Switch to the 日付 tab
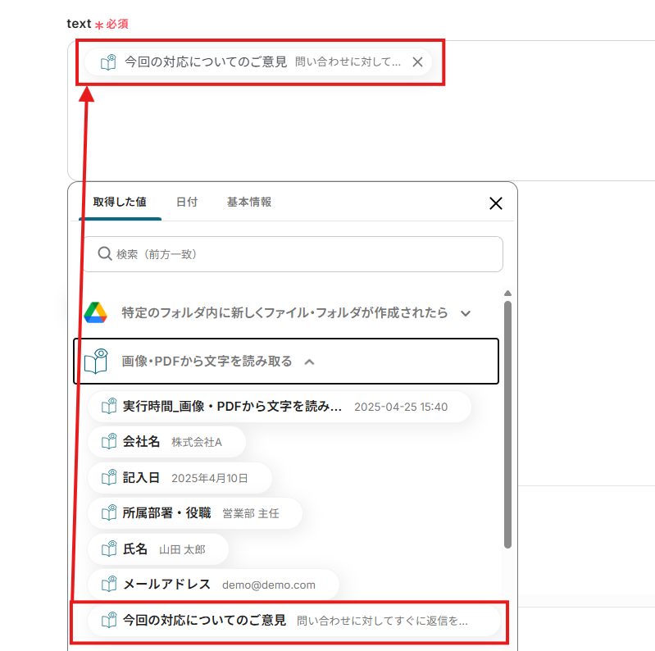Viewport: 655px width, 651px height. [186, 202]
